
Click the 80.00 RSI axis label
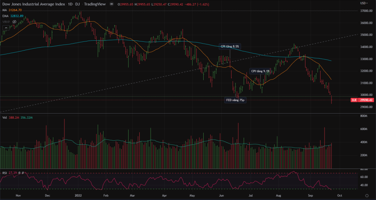pos(365,170)
